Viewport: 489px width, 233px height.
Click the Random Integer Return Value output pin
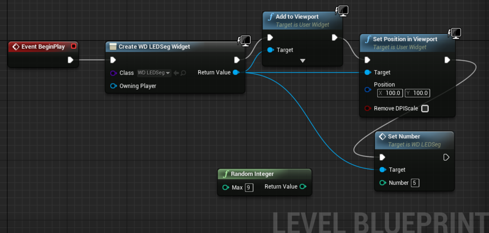[303, 187]
